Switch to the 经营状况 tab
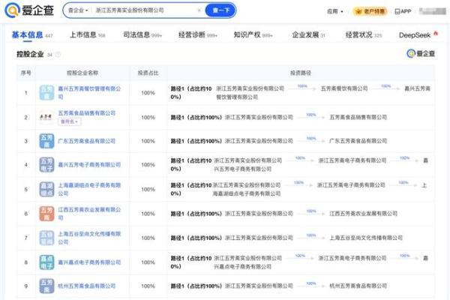This screenshot has width=450, height=300. pos(364,35)
